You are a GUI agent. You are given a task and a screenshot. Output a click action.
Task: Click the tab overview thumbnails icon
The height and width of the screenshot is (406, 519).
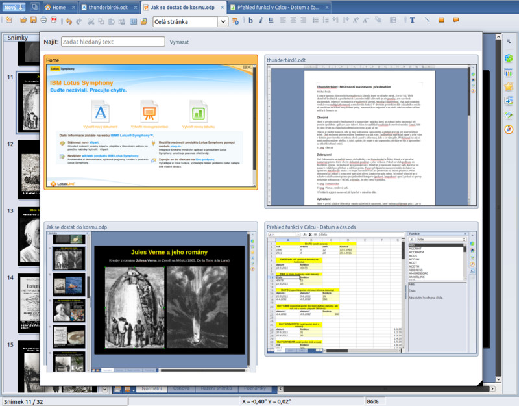[34, 7]
